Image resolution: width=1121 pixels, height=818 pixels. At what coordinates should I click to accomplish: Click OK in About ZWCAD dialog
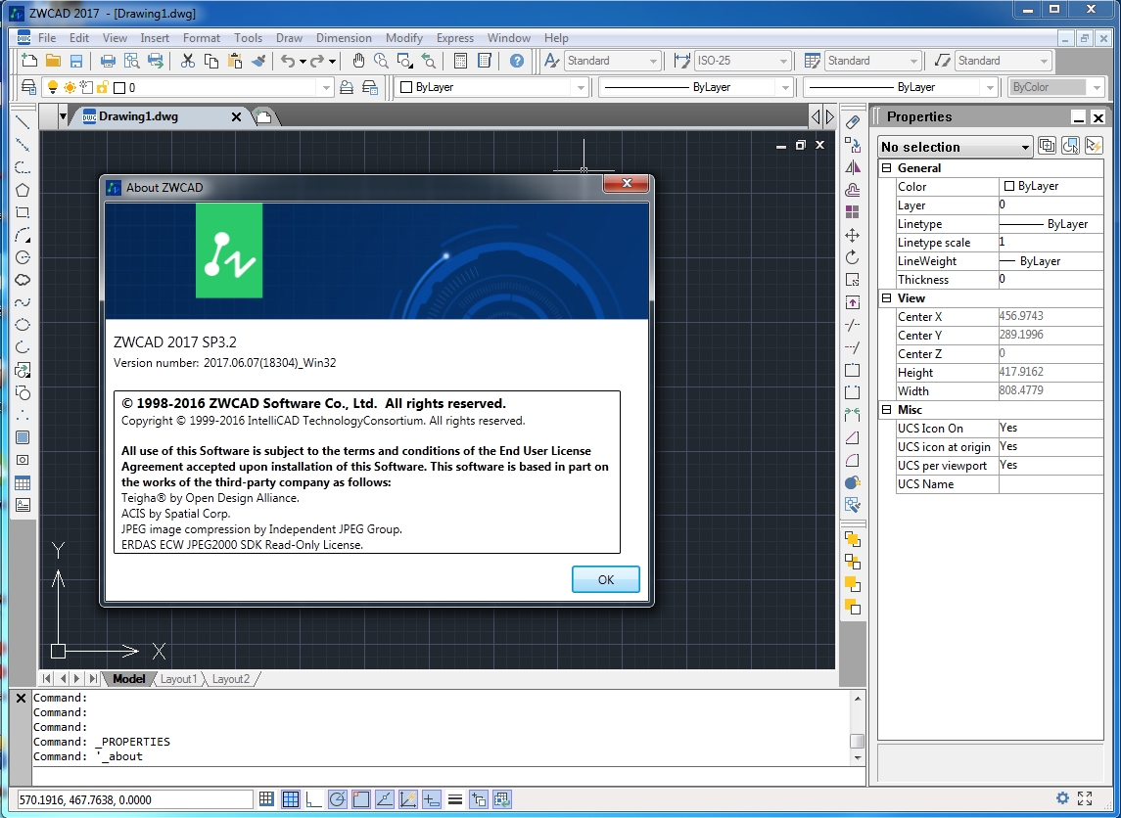[606, 579]
